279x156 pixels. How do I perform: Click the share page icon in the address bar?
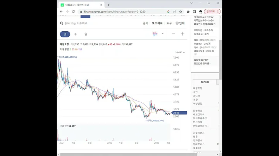[174, 12]
